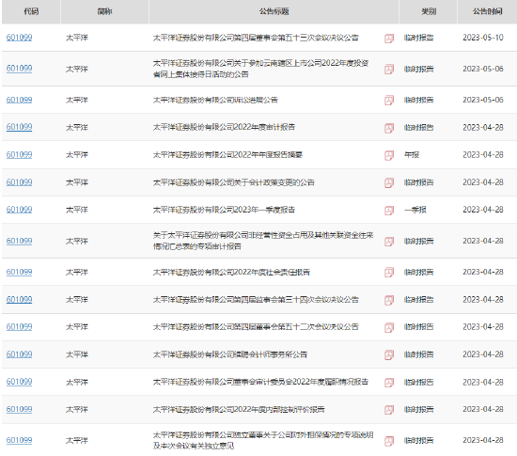Click 601099 code link in 续聘会计师事务所公告 row
Image resolution: width=517 pixels, height=456 pixels.
(x=19, y=354)
